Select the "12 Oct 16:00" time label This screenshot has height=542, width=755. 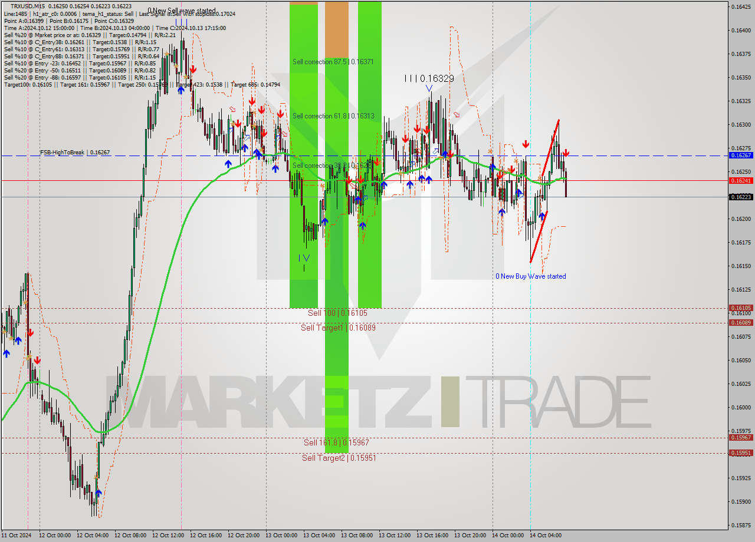tap(206, 536)
